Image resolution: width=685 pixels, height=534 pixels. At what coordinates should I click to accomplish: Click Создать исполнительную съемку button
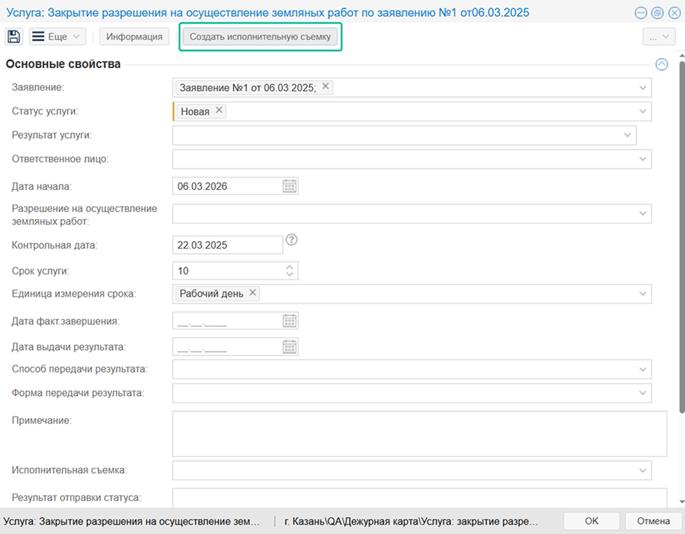260,37
